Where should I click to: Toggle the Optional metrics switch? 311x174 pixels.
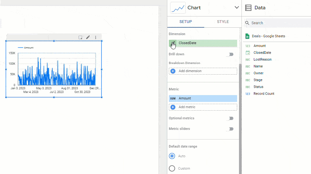click(x=231, y=118)
